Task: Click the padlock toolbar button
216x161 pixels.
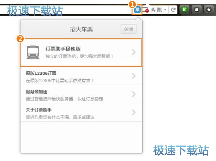Action: (197, 10)
